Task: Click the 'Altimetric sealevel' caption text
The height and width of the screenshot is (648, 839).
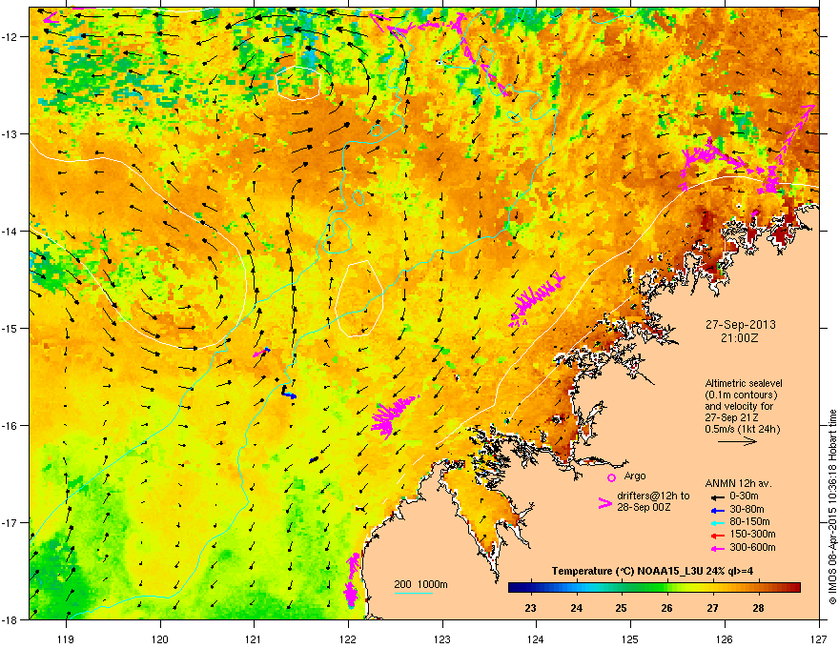Action: 744,383
